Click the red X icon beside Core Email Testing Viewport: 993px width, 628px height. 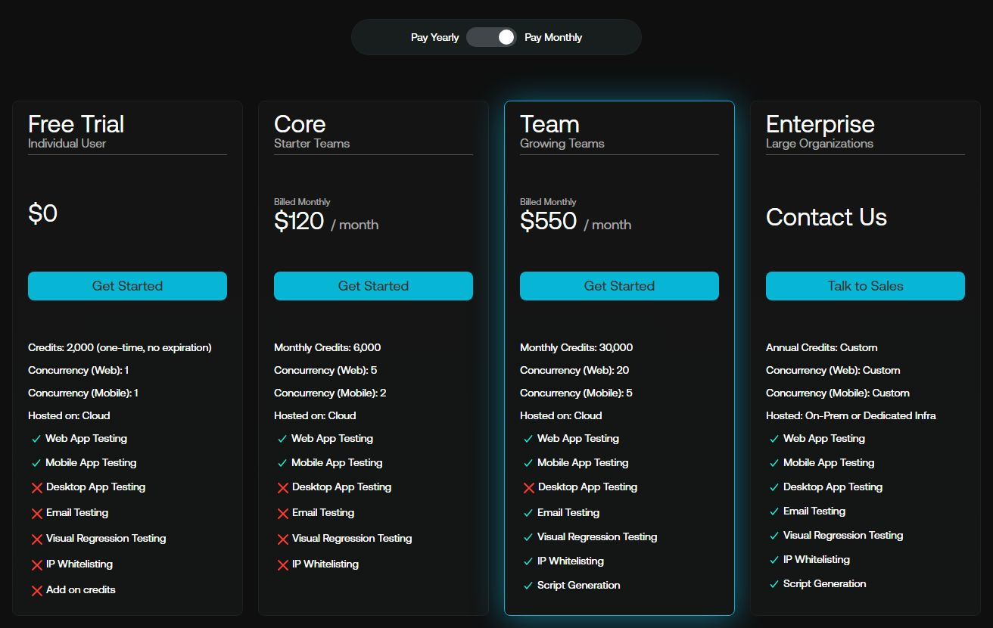[x=282, y=514]
